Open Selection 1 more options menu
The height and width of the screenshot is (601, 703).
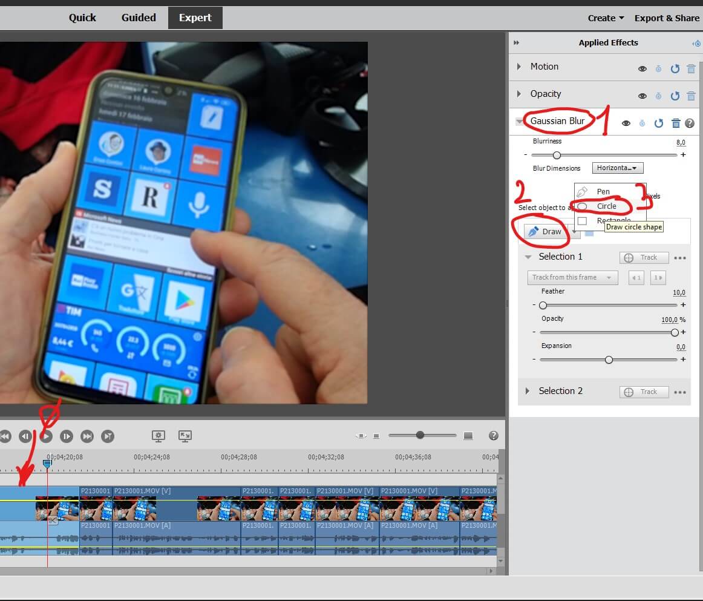680,258
